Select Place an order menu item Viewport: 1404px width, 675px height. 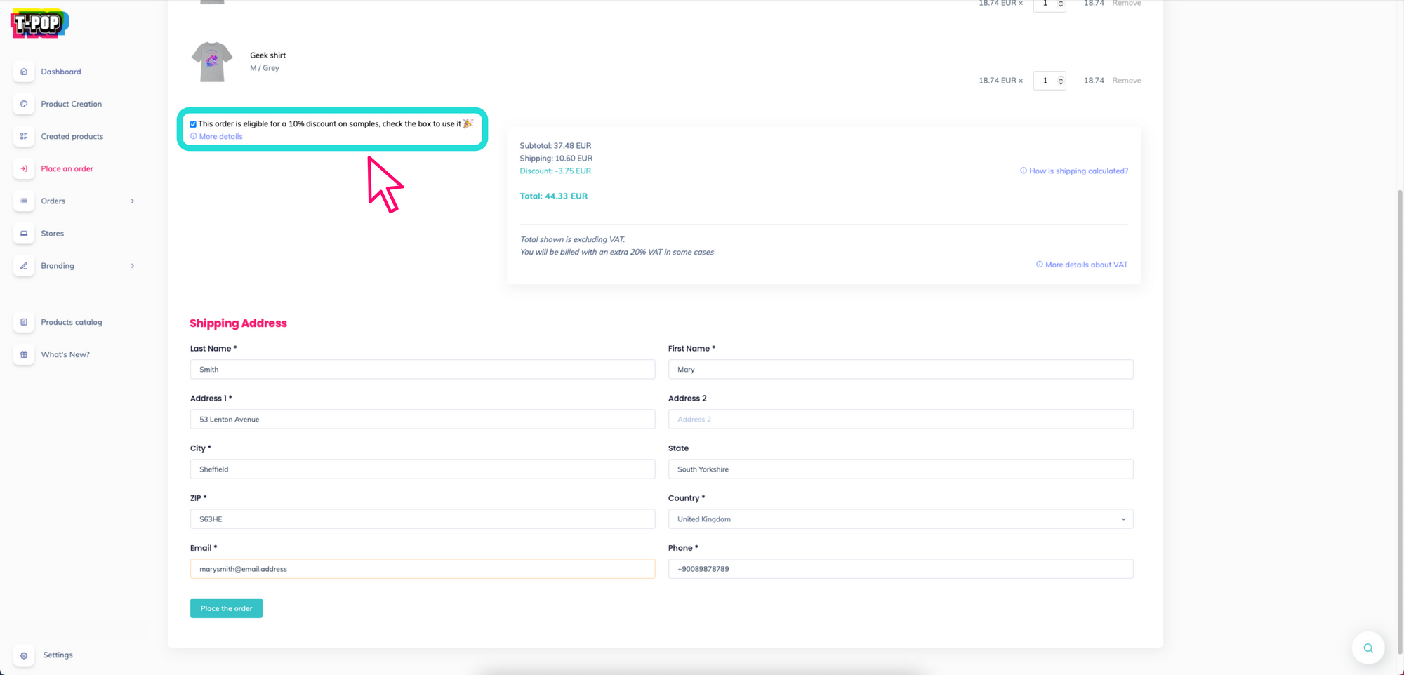click(67, 168)
